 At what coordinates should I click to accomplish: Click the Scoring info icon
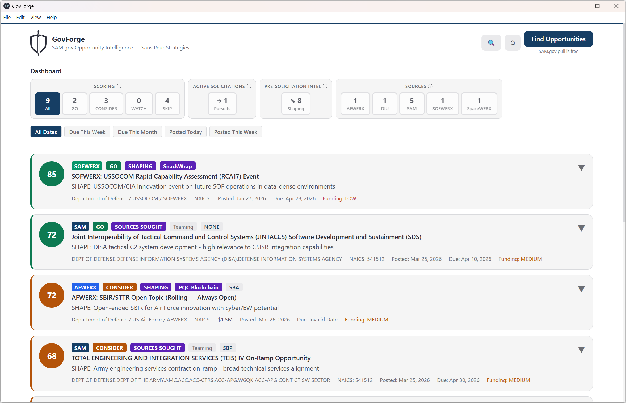pos(119,86)
